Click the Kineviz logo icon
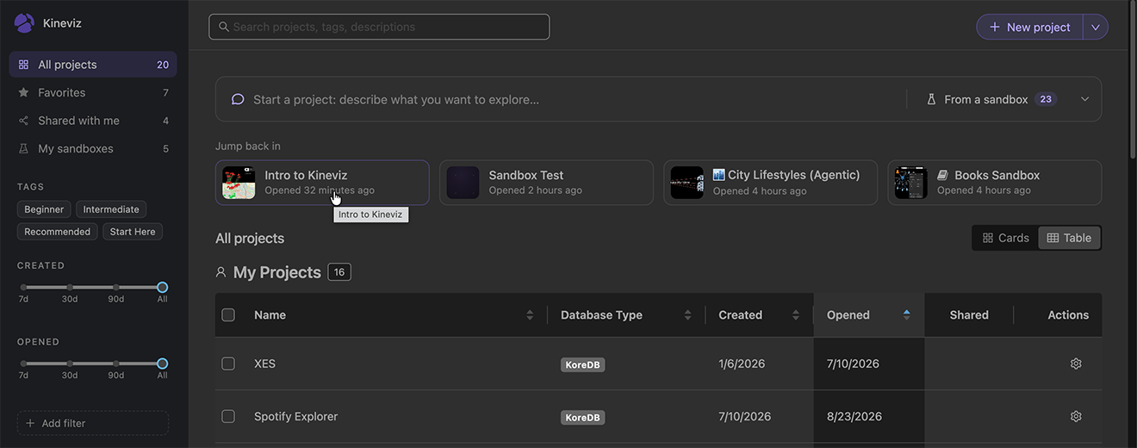 tap(24, 23)
